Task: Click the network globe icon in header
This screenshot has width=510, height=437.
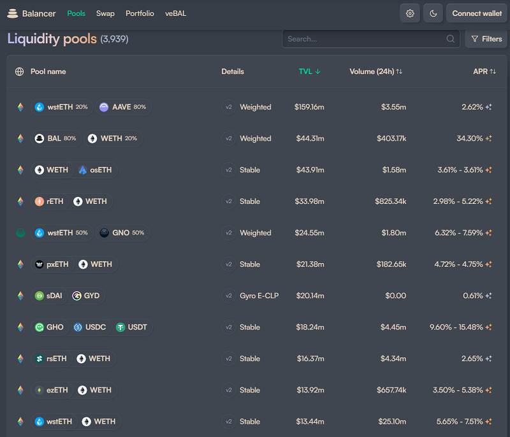Action: [x=20, y=71]
